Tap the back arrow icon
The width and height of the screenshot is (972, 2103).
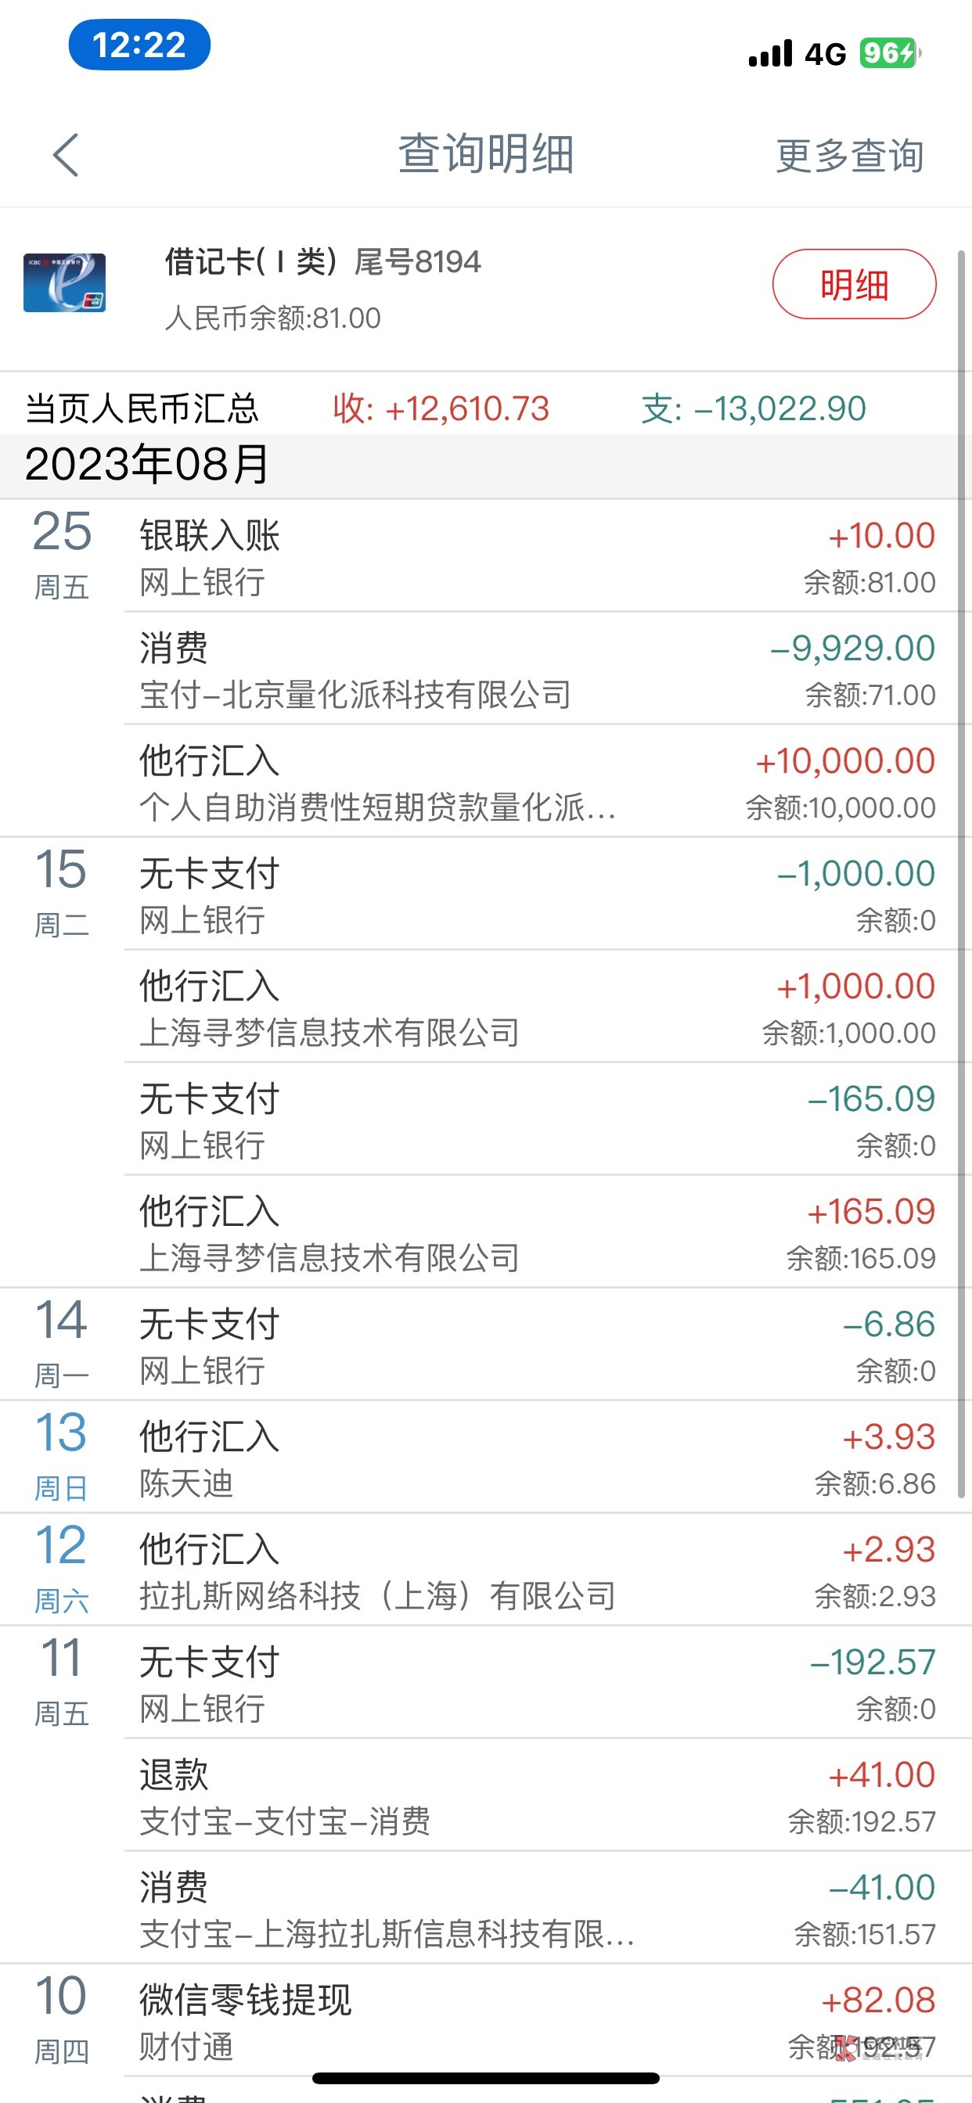click(x=65, y=155)
